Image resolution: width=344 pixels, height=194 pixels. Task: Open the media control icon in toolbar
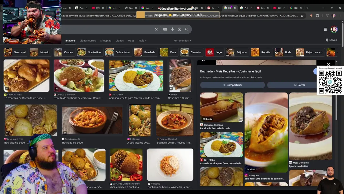(327, 16)
